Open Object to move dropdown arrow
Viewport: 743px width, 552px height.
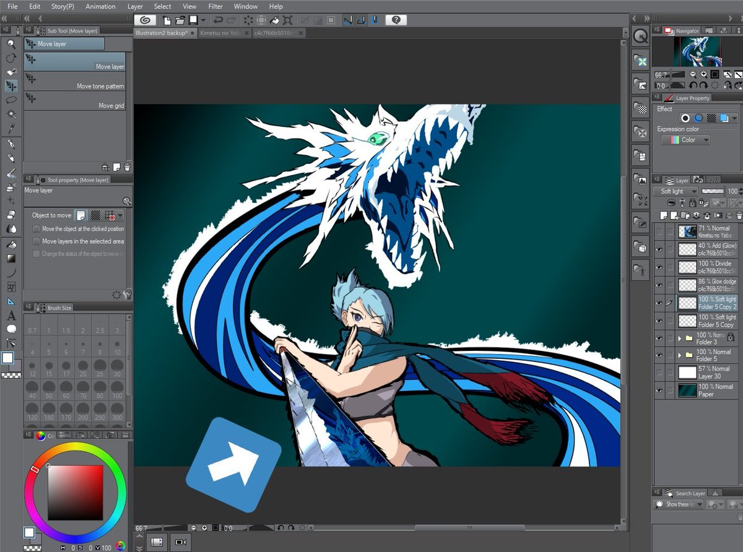pyautogui.click(x=121, y=215)
